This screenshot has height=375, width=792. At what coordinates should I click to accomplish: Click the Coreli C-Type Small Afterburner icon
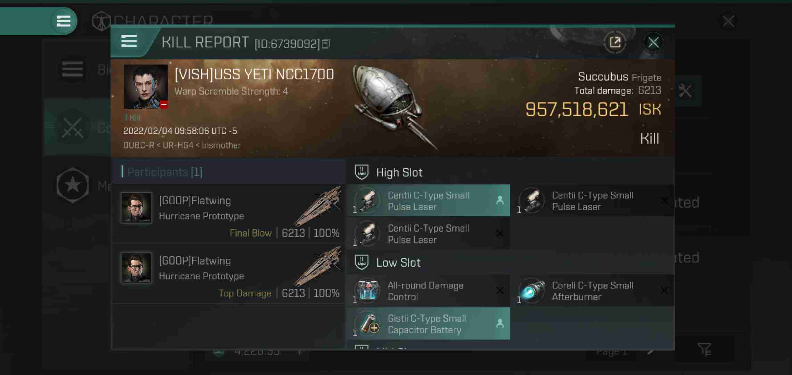[532, 290]
